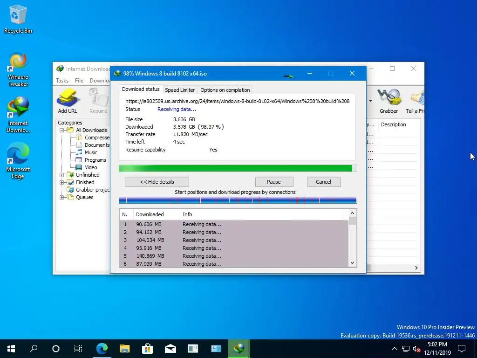Open the Action Center notifications icon

click(462, 349)
